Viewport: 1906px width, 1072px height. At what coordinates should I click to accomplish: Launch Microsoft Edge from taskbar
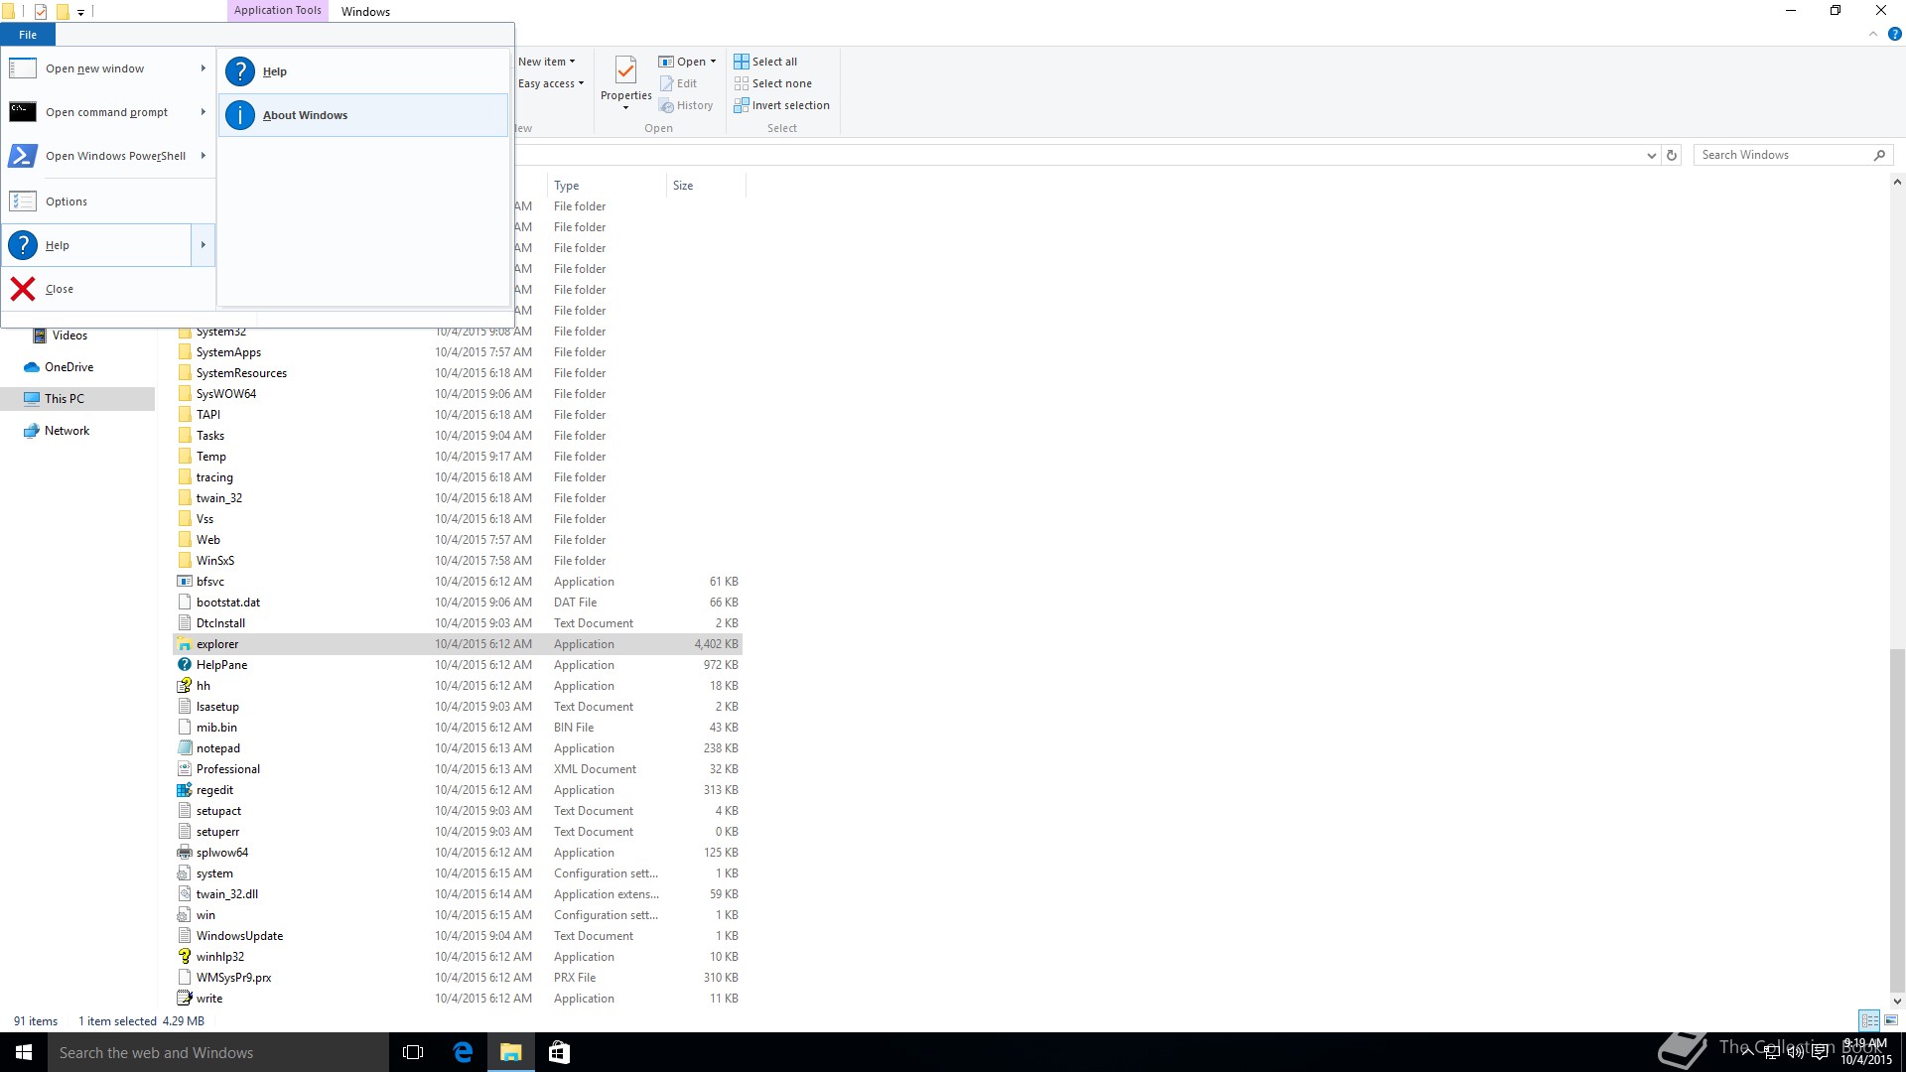(463, 1052)
